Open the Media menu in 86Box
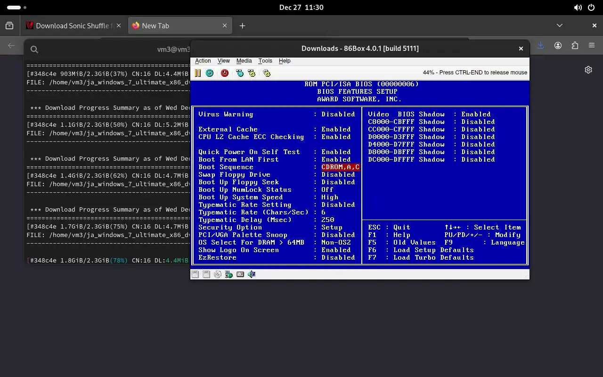Image resolution: width=603 pixels, height=377 pixels. (244, 61)
